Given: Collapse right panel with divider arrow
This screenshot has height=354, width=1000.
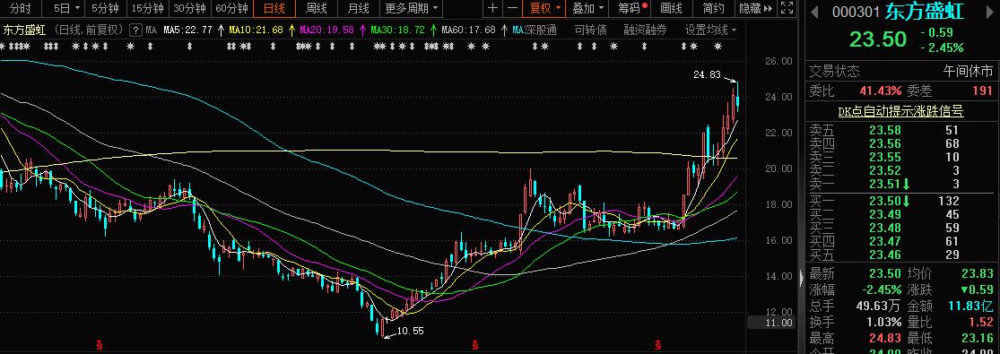Looking at the screenshot, I should pyautogui.click(x=802, y=277).
